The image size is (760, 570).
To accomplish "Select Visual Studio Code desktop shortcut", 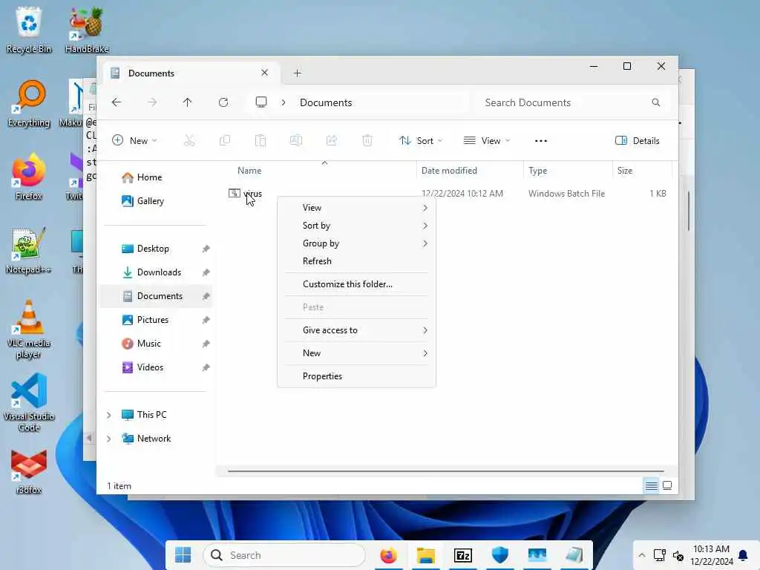I will click(x=29, y=402).
